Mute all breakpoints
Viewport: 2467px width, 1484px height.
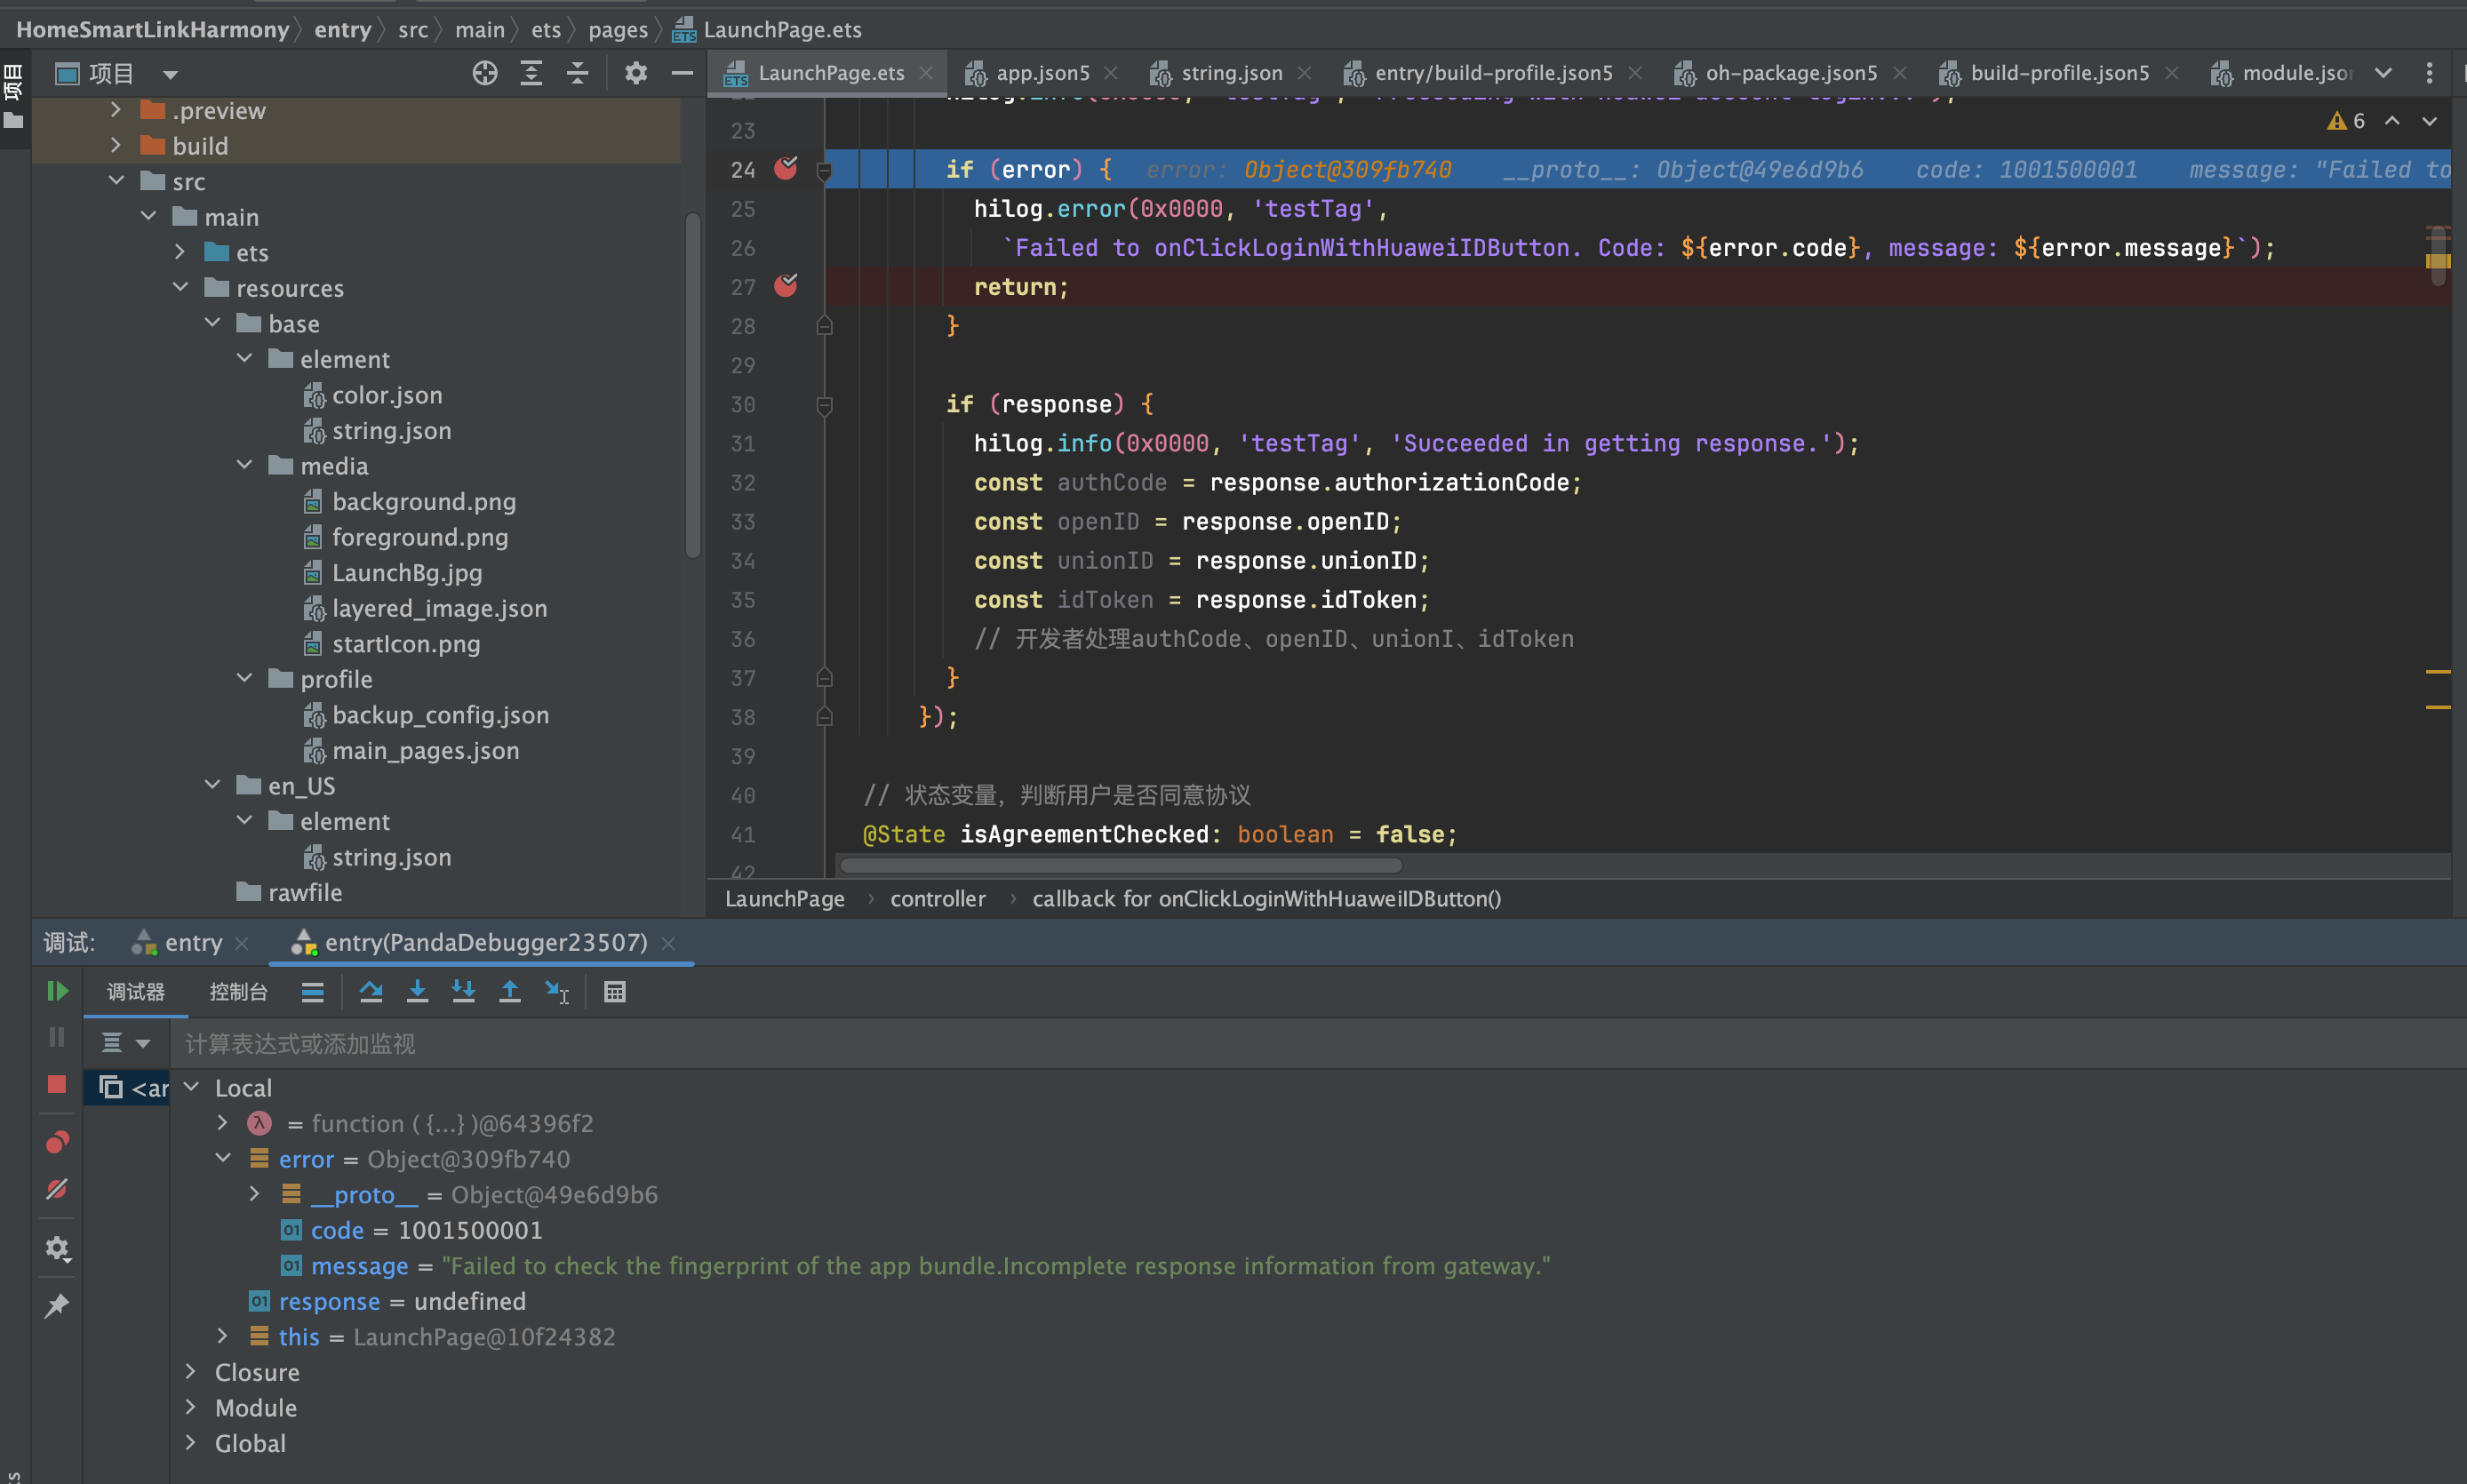57,1189
